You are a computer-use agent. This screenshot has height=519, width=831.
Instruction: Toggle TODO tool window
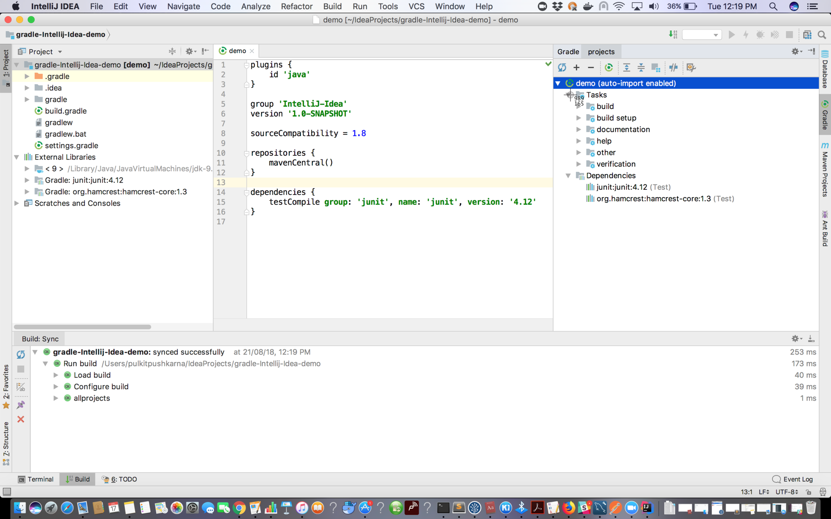[x=119, y=479]
